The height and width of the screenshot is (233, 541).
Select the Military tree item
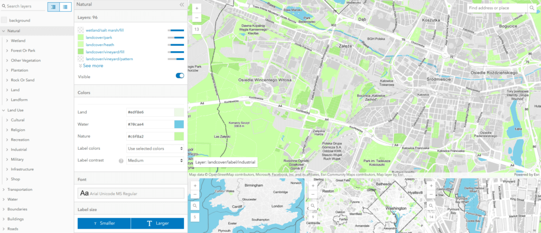(x=17, y=159)
